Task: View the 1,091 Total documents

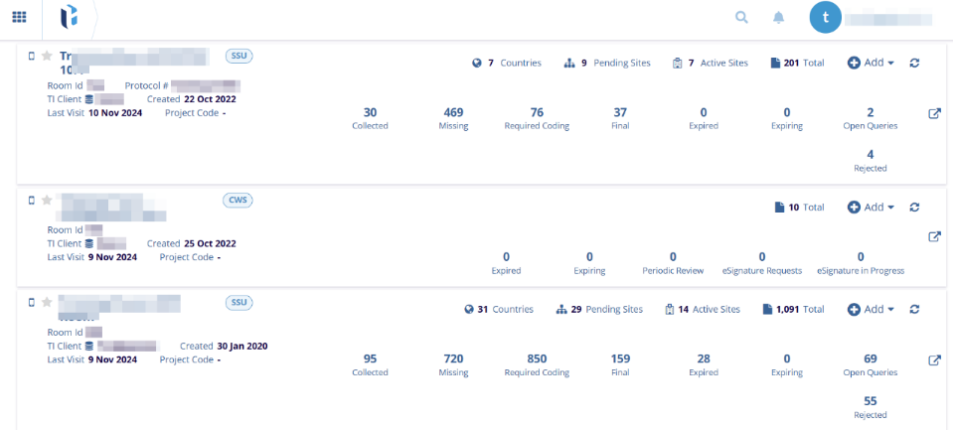Action: tap(797, 309)
